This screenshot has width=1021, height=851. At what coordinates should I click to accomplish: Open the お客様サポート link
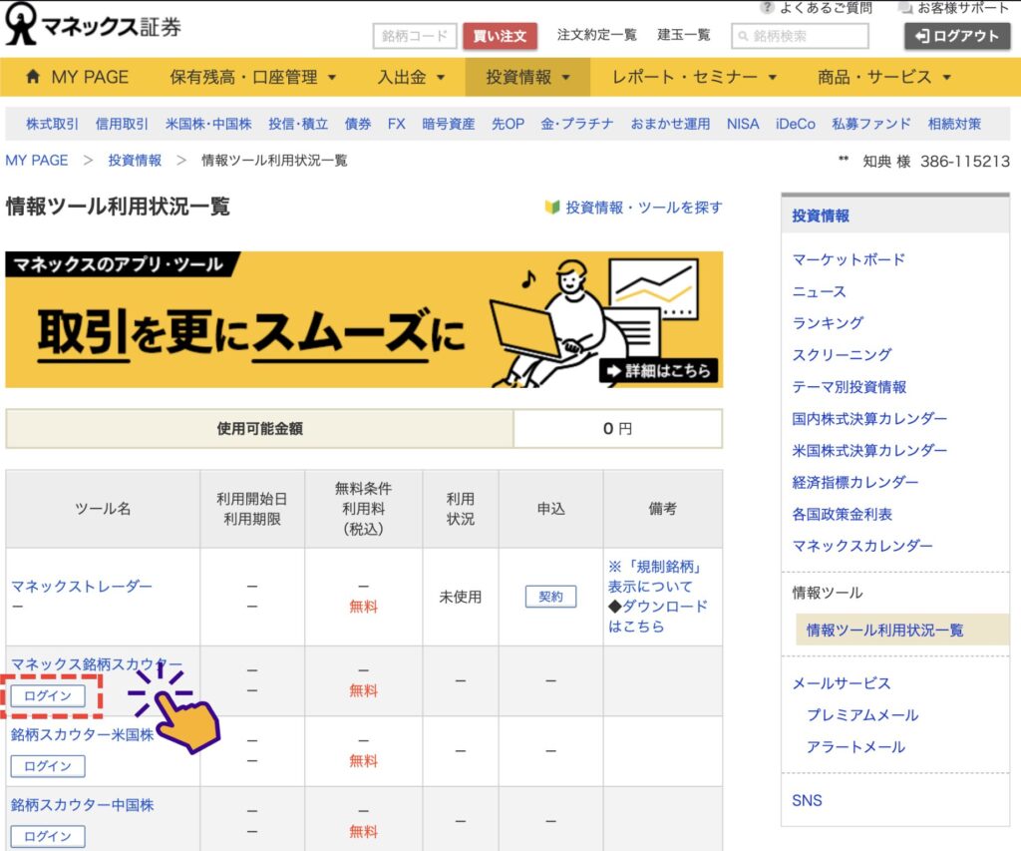click(x=963, y=8)
